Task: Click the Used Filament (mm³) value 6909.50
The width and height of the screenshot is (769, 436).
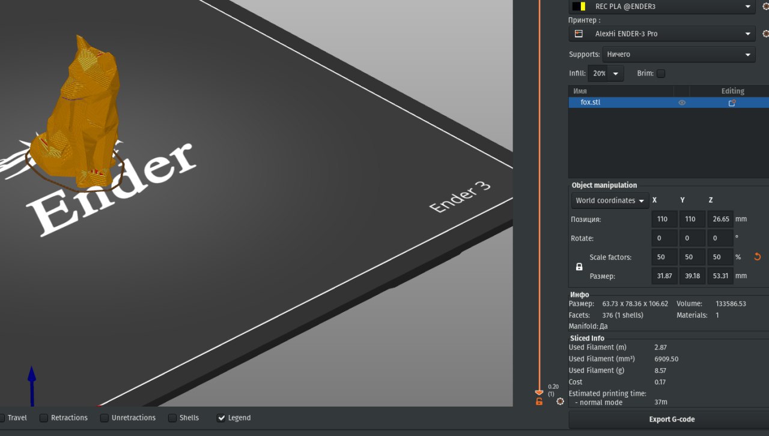Action: (666, 359)
